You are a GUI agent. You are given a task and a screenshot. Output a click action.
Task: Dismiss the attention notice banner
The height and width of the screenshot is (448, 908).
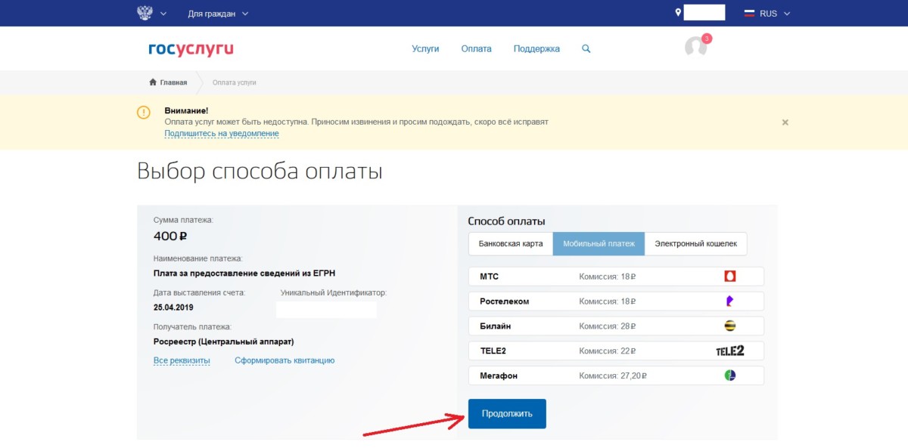tap(785, 122)
